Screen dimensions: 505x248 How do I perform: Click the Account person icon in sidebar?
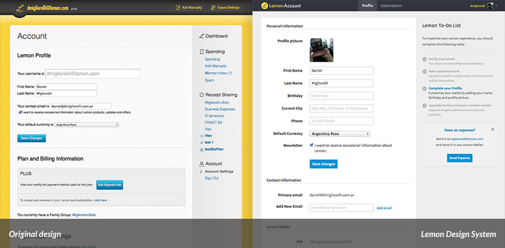(201, 164)
